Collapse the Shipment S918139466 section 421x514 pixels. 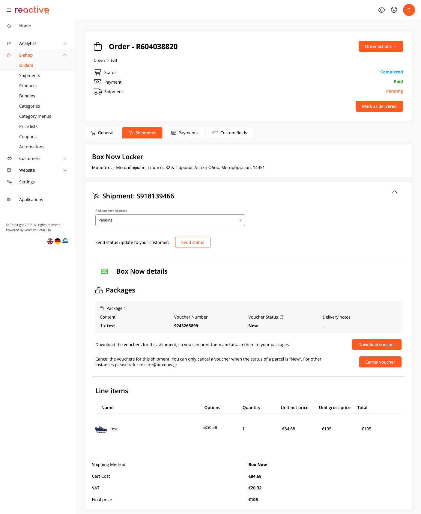click(x=394, y=192)
